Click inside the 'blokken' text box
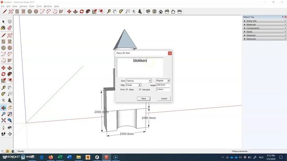Viewport: 287px width, 161px height. point(140,67)
